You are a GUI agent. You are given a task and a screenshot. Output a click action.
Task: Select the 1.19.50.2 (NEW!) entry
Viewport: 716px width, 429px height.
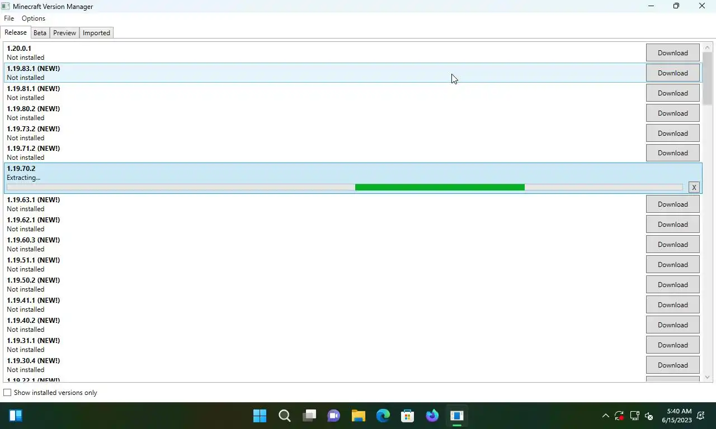352,285
